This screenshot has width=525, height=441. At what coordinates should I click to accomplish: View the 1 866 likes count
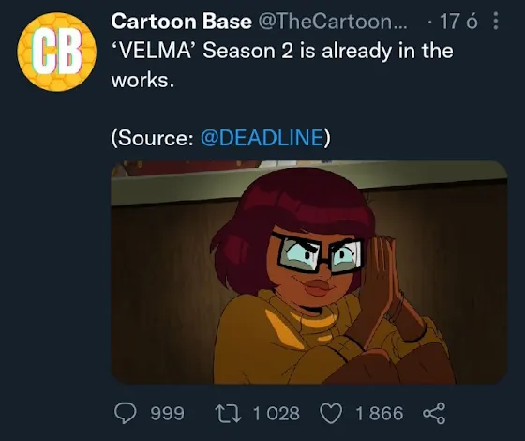(x=380, y=413)
